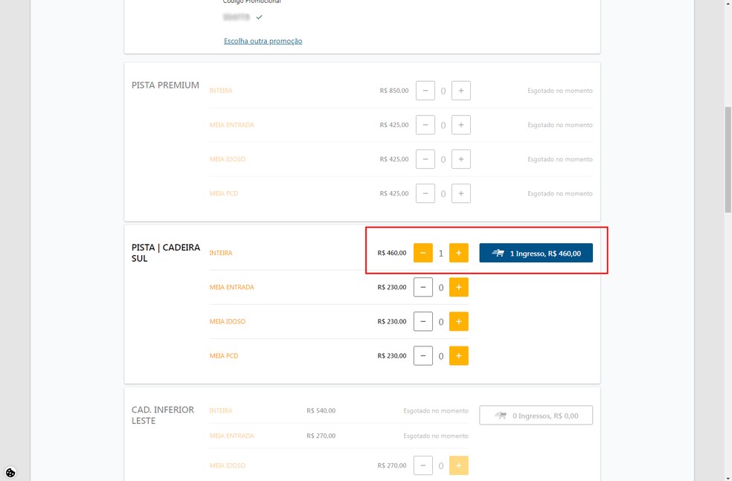Click Cadeira Sul INTEIRA label
Screen dimensions: 732x481
tap(221, 253)
